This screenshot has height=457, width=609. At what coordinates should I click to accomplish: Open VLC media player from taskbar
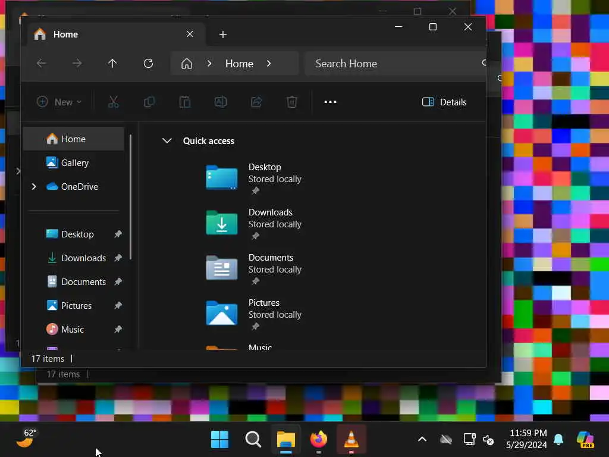coord(351,440)
